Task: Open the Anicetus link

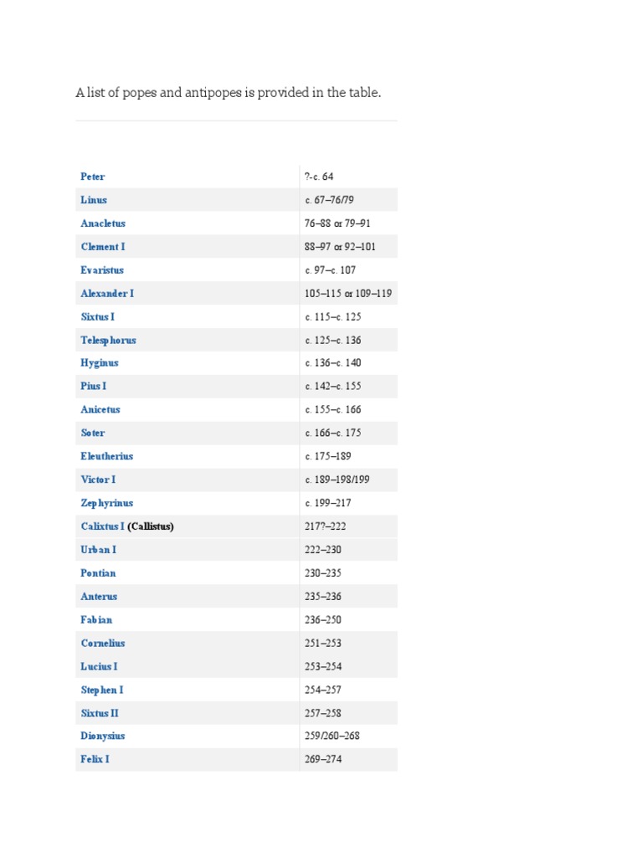Action: pyautogui.click(x=100, y=409)
